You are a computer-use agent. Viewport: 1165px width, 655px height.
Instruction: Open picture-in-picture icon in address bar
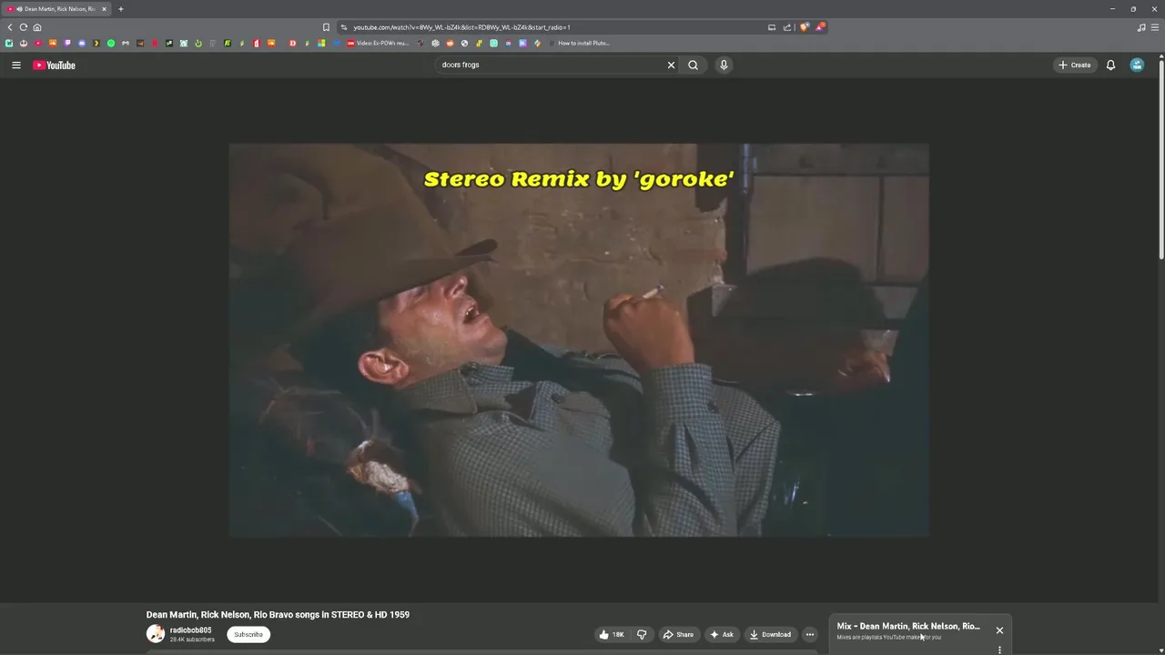(x=772, y=27)
